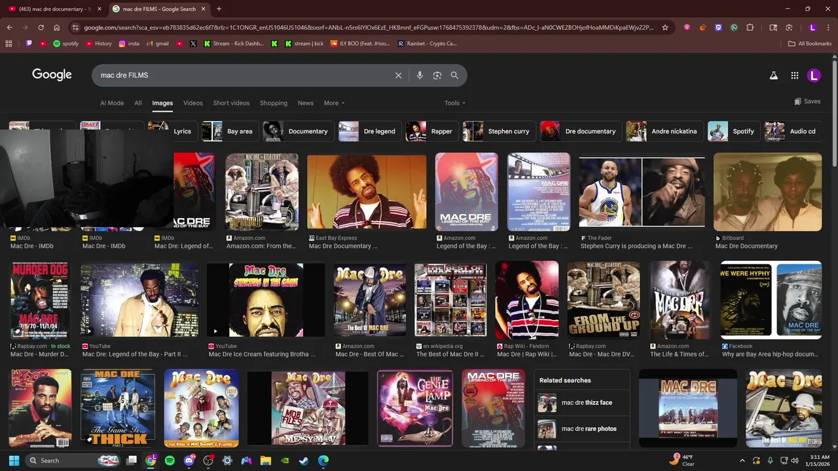
Task: Open All Bookmarks folder
Action: (x=810, y=44)
